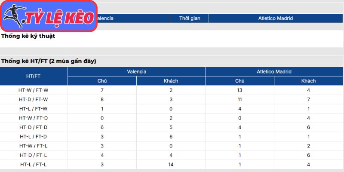Image resolution: width=344 pixels, height=172 pixels.
Task: Select Valencia Khách value 3 in HT-D / FT-W row
Action: tap(171, 99)
